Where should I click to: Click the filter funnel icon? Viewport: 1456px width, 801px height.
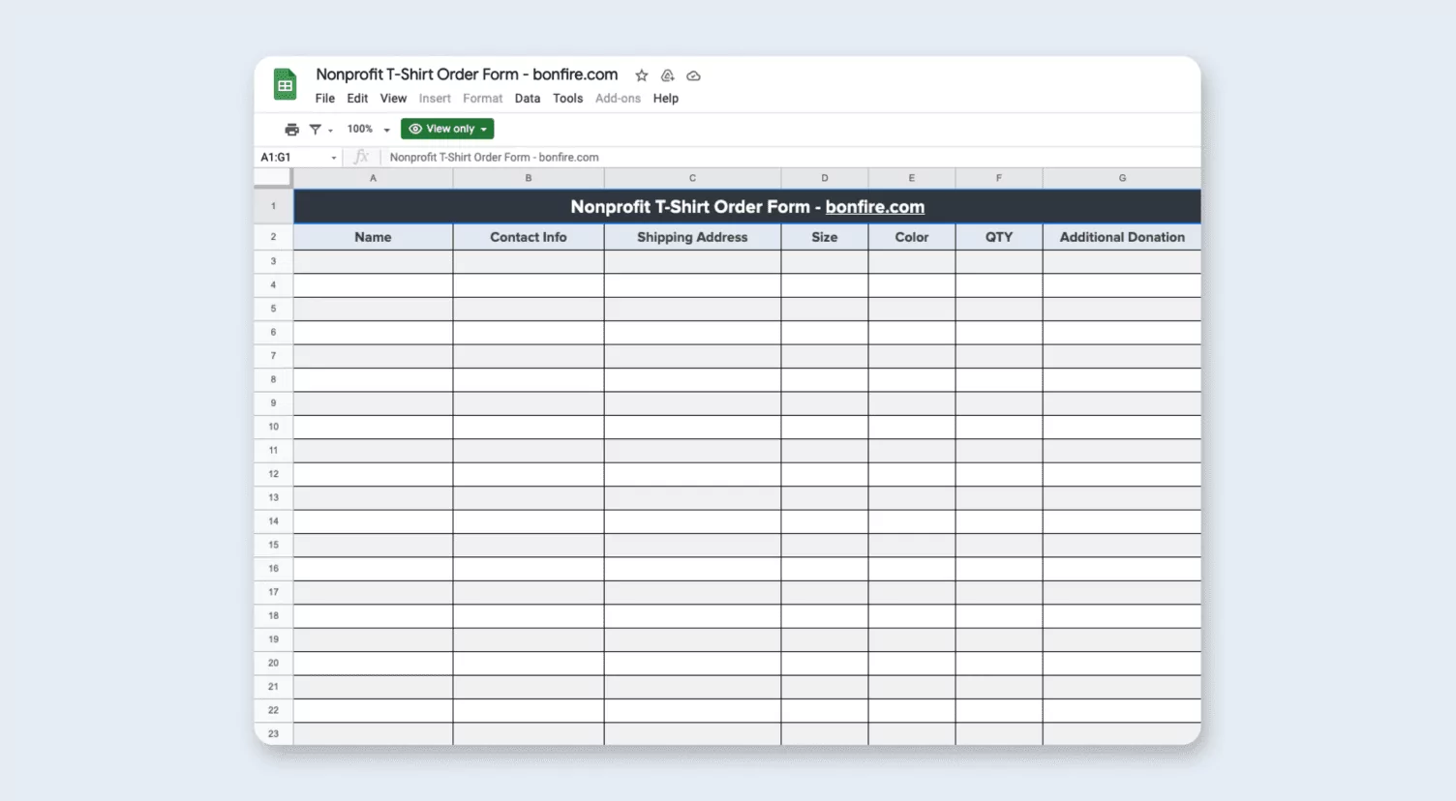click(316, 129)
